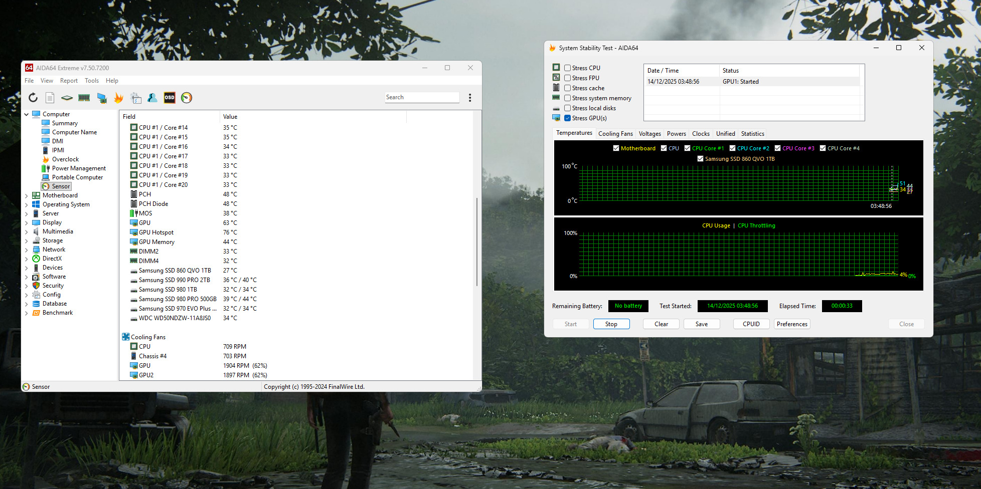
Task: Click the Clear button
Action: pos(662,324)
